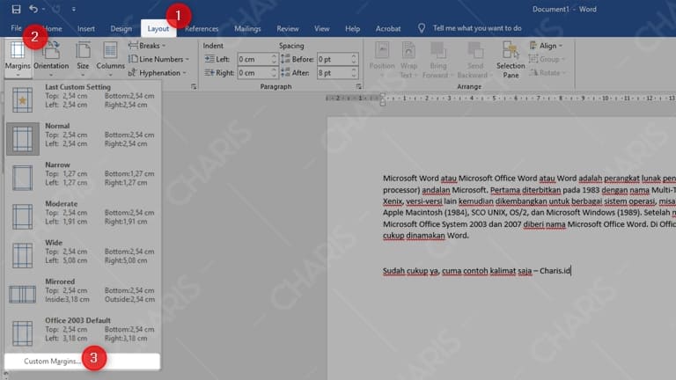The width and height of the screenshot is (676, 380).
Task: Choose the Office 2003 Default margin preset
Action: point(83,333)
